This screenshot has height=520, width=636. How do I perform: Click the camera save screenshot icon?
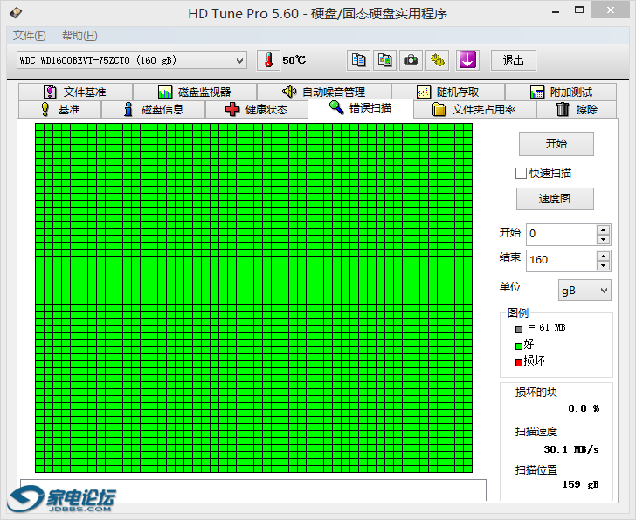coord(411,60)
